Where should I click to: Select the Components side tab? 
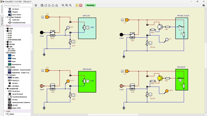click(2, 9)
